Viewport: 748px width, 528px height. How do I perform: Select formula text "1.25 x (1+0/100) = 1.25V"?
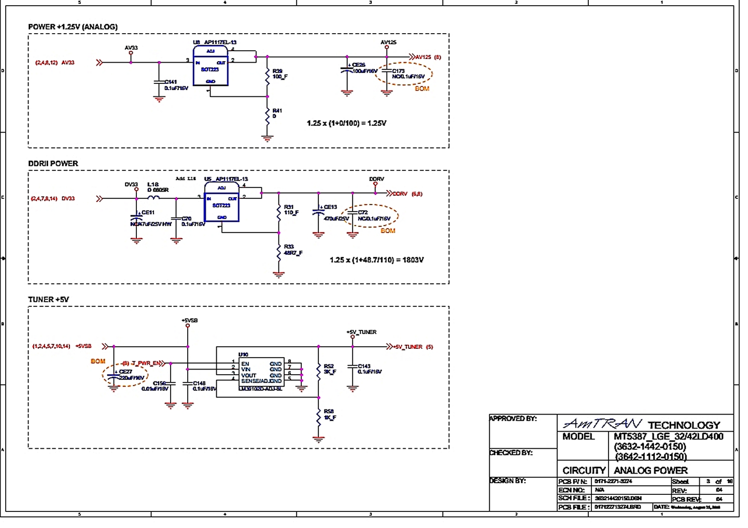click(x=346, y=123)
